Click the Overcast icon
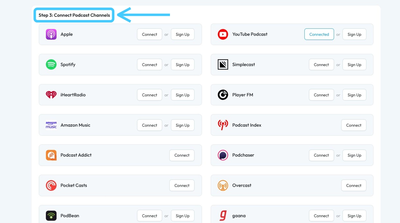 (x=223, y=185)
